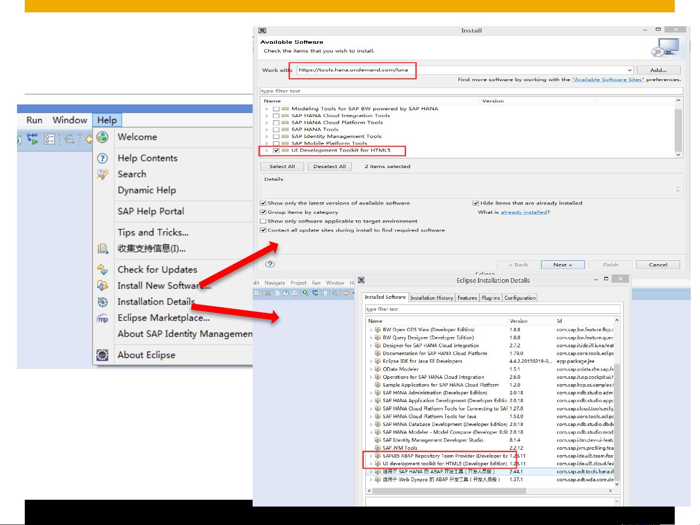Select SAP Help Portal menu entry

click(151, 211)
